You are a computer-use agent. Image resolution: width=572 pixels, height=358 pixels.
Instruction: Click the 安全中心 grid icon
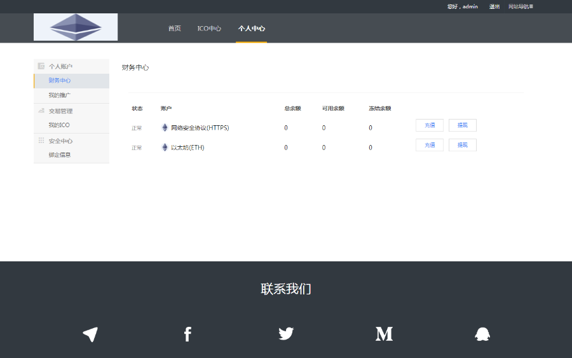41,141
